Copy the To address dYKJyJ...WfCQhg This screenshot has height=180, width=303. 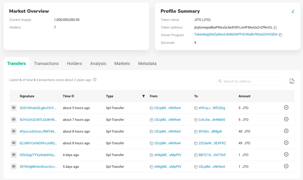pos(196,108)
